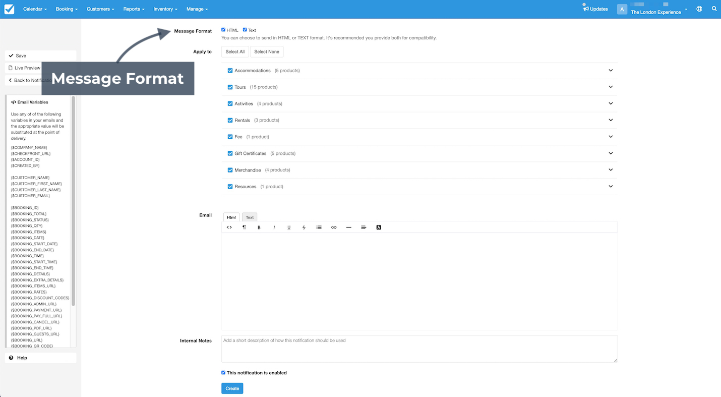Open The London Experience account dropdown

pyautogui.click(x=659, y=12)
